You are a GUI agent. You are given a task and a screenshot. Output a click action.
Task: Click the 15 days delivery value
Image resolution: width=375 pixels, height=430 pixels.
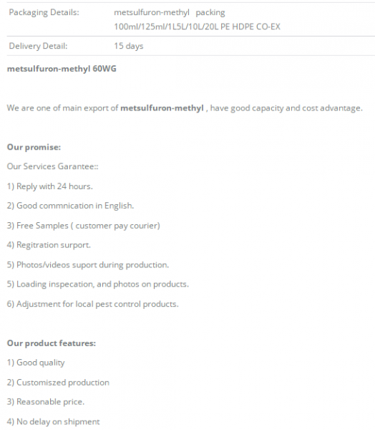click(129, 46)
